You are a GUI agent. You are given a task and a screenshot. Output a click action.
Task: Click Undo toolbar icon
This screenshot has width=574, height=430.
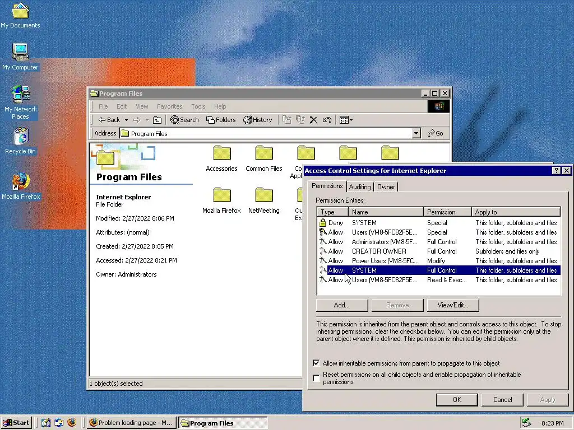[x=327, y=120]
